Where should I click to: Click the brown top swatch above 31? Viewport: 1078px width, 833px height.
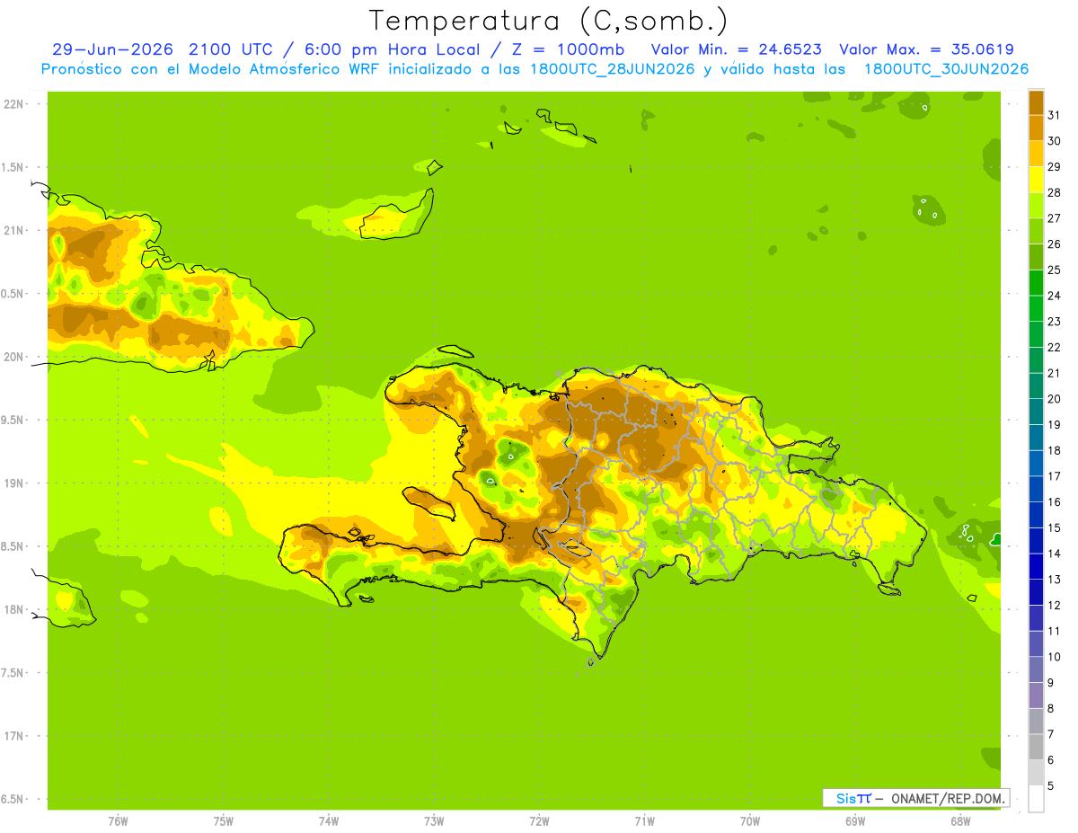click(x=1036, y=102)
